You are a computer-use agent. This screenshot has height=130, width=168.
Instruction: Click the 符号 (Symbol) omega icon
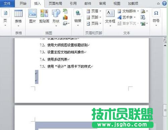click(156, 13)
